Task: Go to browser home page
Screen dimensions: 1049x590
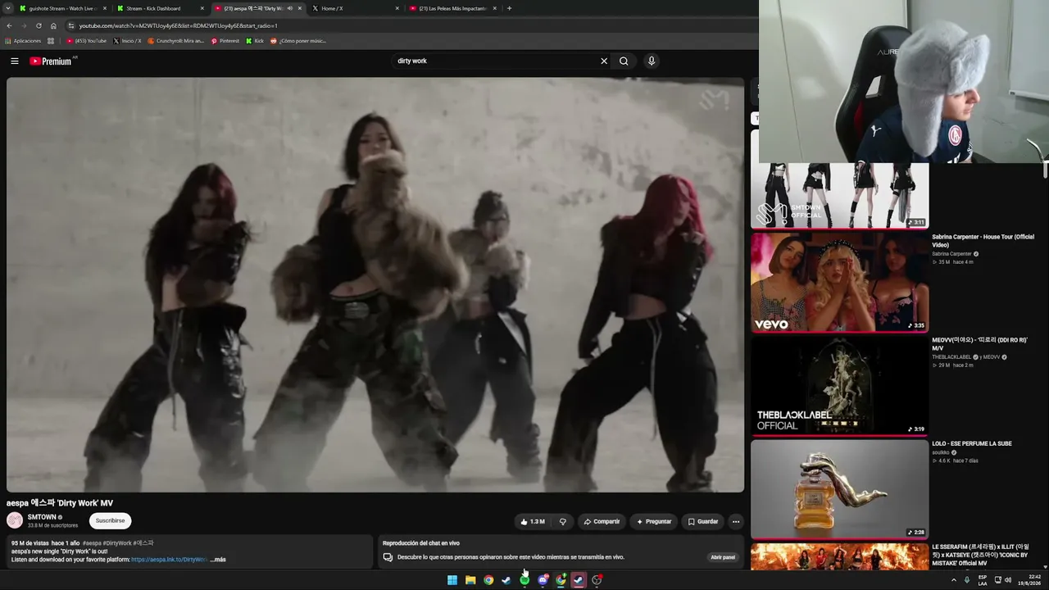Action: (53, 25)
